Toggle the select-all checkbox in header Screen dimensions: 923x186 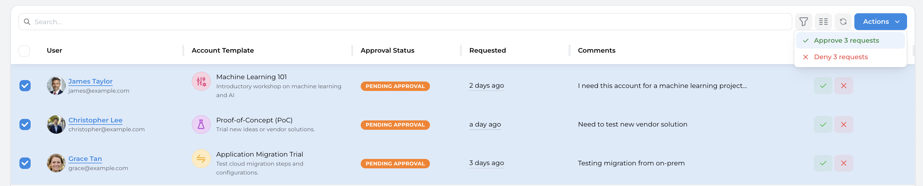[24, 51]
